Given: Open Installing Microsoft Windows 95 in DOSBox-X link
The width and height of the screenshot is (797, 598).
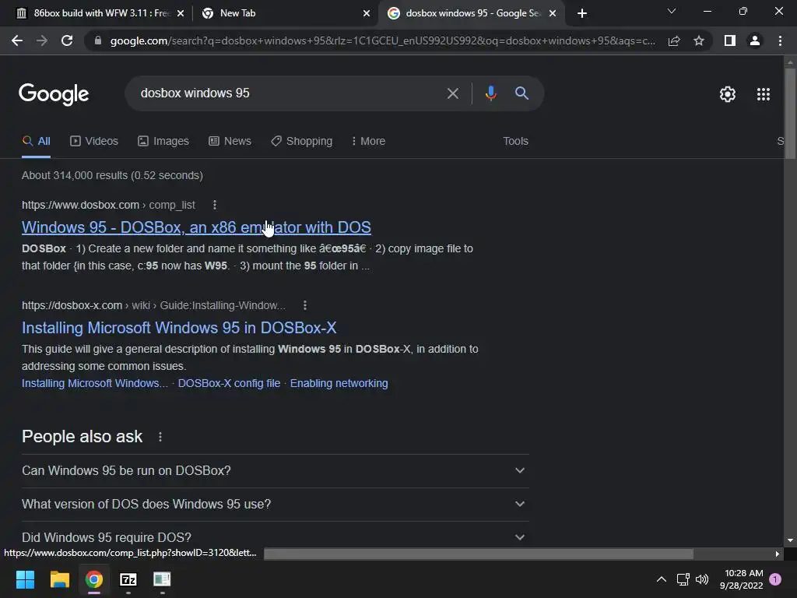Looking at the screenshot, I should click(x=179, y=328).
